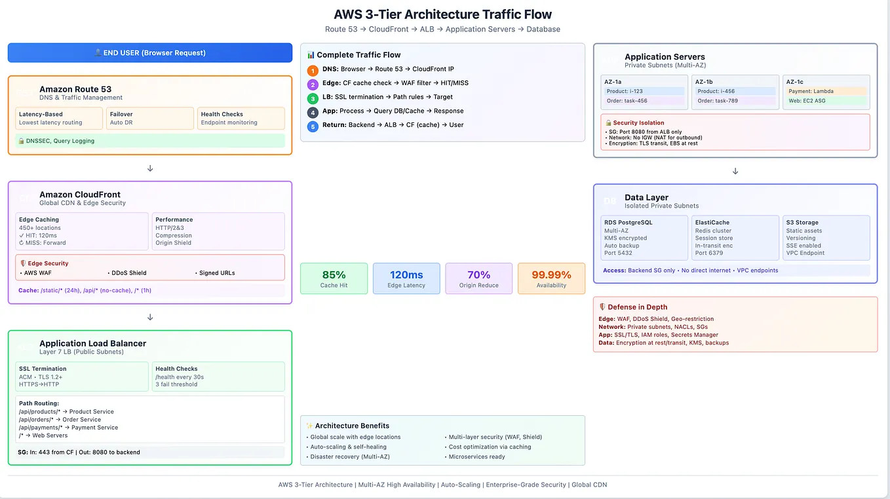This screenshot has width=890, height=499.
Task: Click the purple step 2 Edge circle icon
Action: point(313,83)
